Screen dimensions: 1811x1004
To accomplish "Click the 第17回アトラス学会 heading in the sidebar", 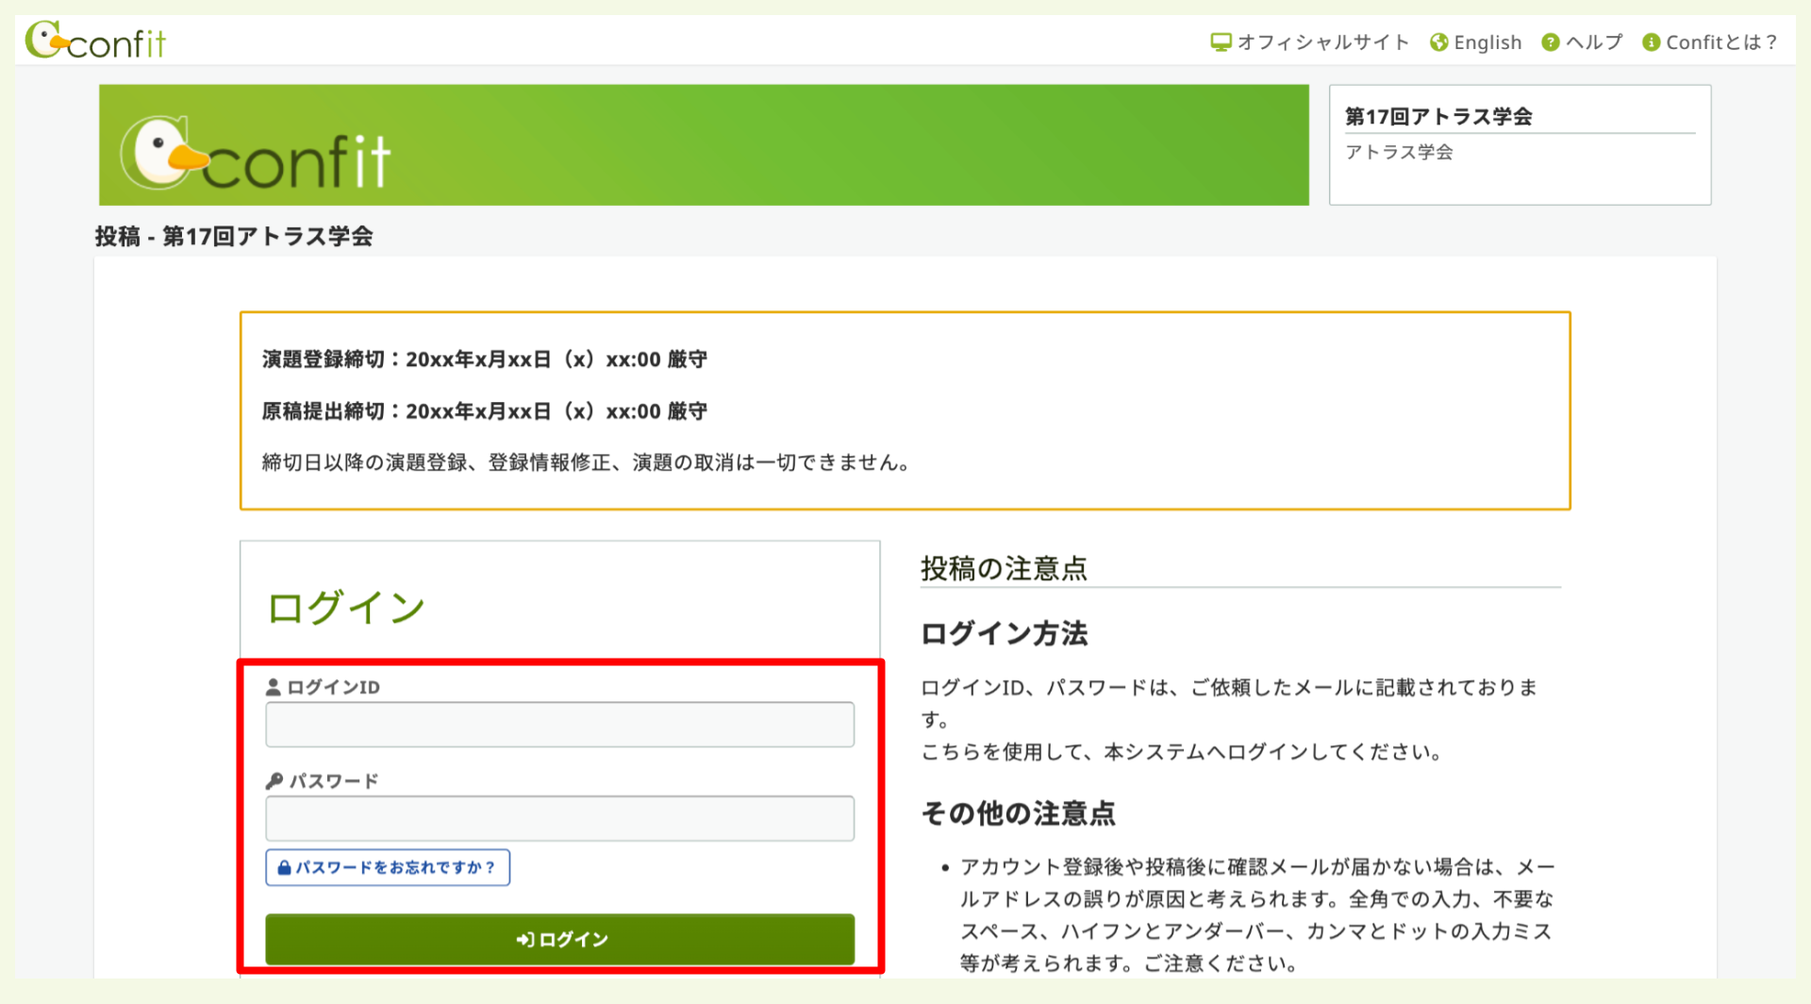I will 1438,115.
